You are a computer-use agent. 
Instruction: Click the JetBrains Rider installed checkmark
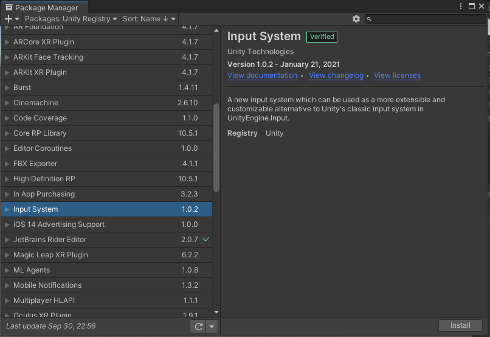[206, 240]
